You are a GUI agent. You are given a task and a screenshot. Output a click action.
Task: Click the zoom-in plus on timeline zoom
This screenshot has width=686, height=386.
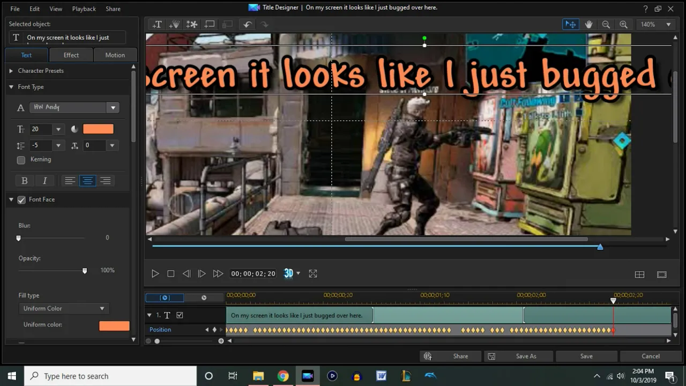tap(221, 341)
